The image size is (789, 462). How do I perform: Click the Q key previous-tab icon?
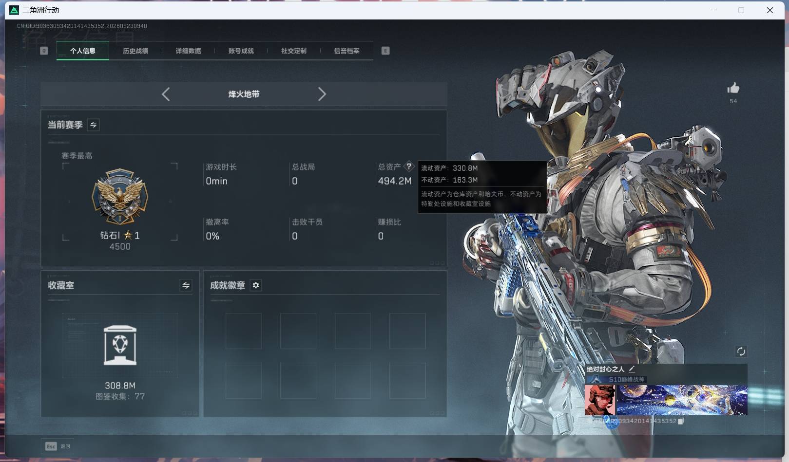pos(44,51)
